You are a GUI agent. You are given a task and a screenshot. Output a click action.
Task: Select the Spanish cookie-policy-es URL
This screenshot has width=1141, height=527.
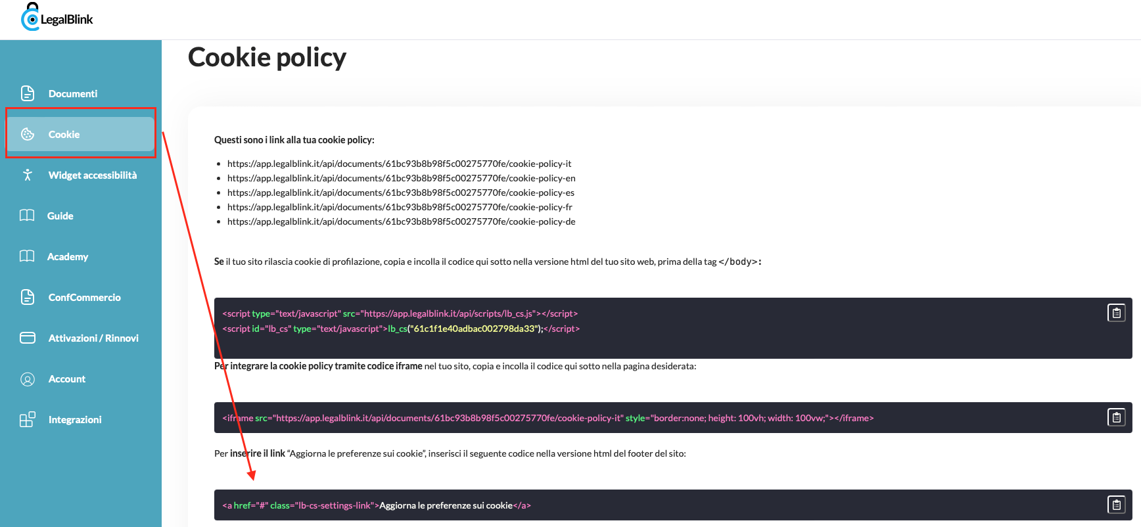(400, 193)
